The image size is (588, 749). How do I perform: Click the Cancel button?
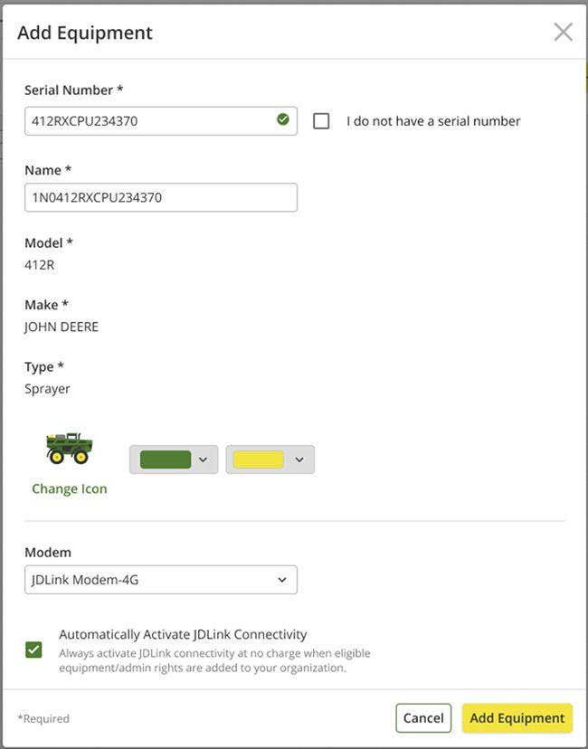pos(423,718)
